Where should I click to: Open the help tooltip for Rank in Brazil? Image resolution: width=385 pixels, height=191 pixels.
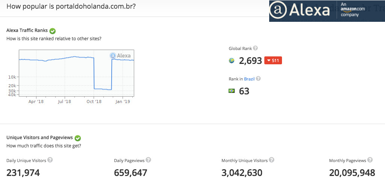point(258,79)
